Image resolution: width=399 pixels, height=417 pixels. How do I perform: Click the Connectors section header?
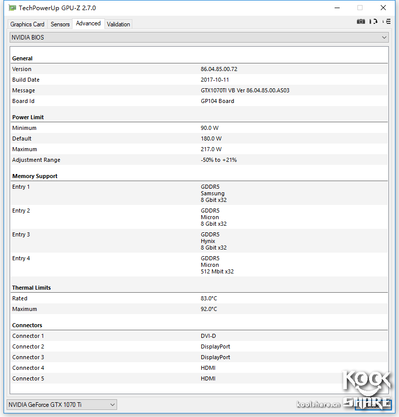(x=27, y=325)
